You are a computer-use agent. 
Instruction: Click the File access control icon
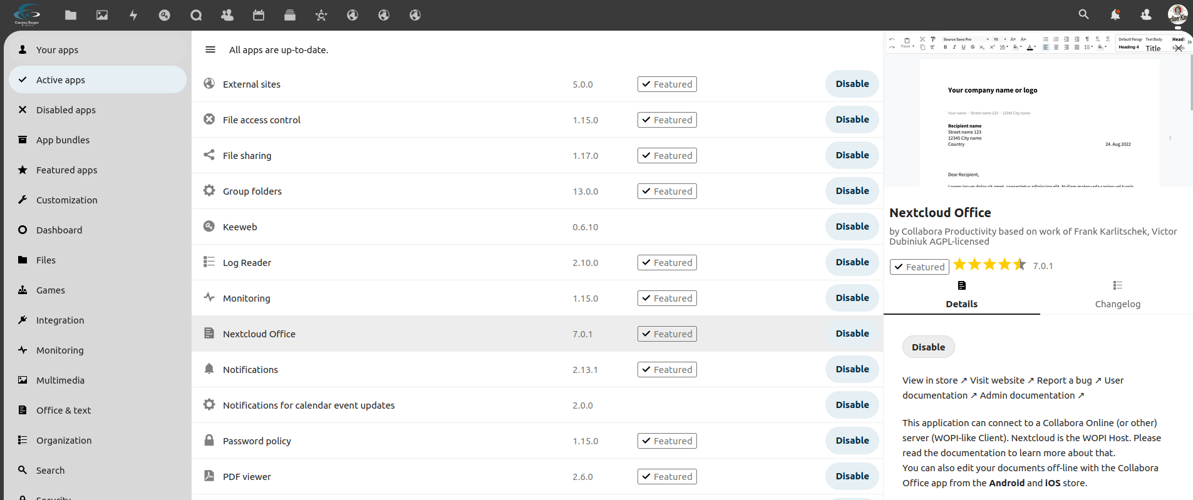[209, 119]
